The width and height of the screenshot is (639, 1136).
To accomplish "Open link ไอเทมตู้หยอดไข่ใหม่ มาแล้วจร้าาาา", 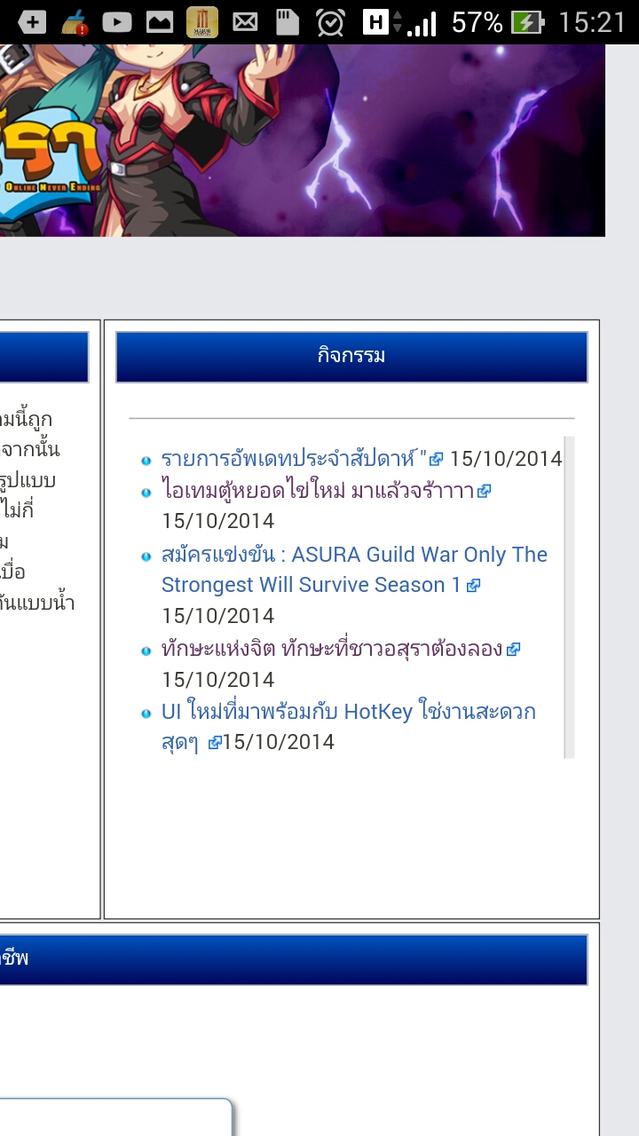I will pyautogui.click(x=318, y=490).
